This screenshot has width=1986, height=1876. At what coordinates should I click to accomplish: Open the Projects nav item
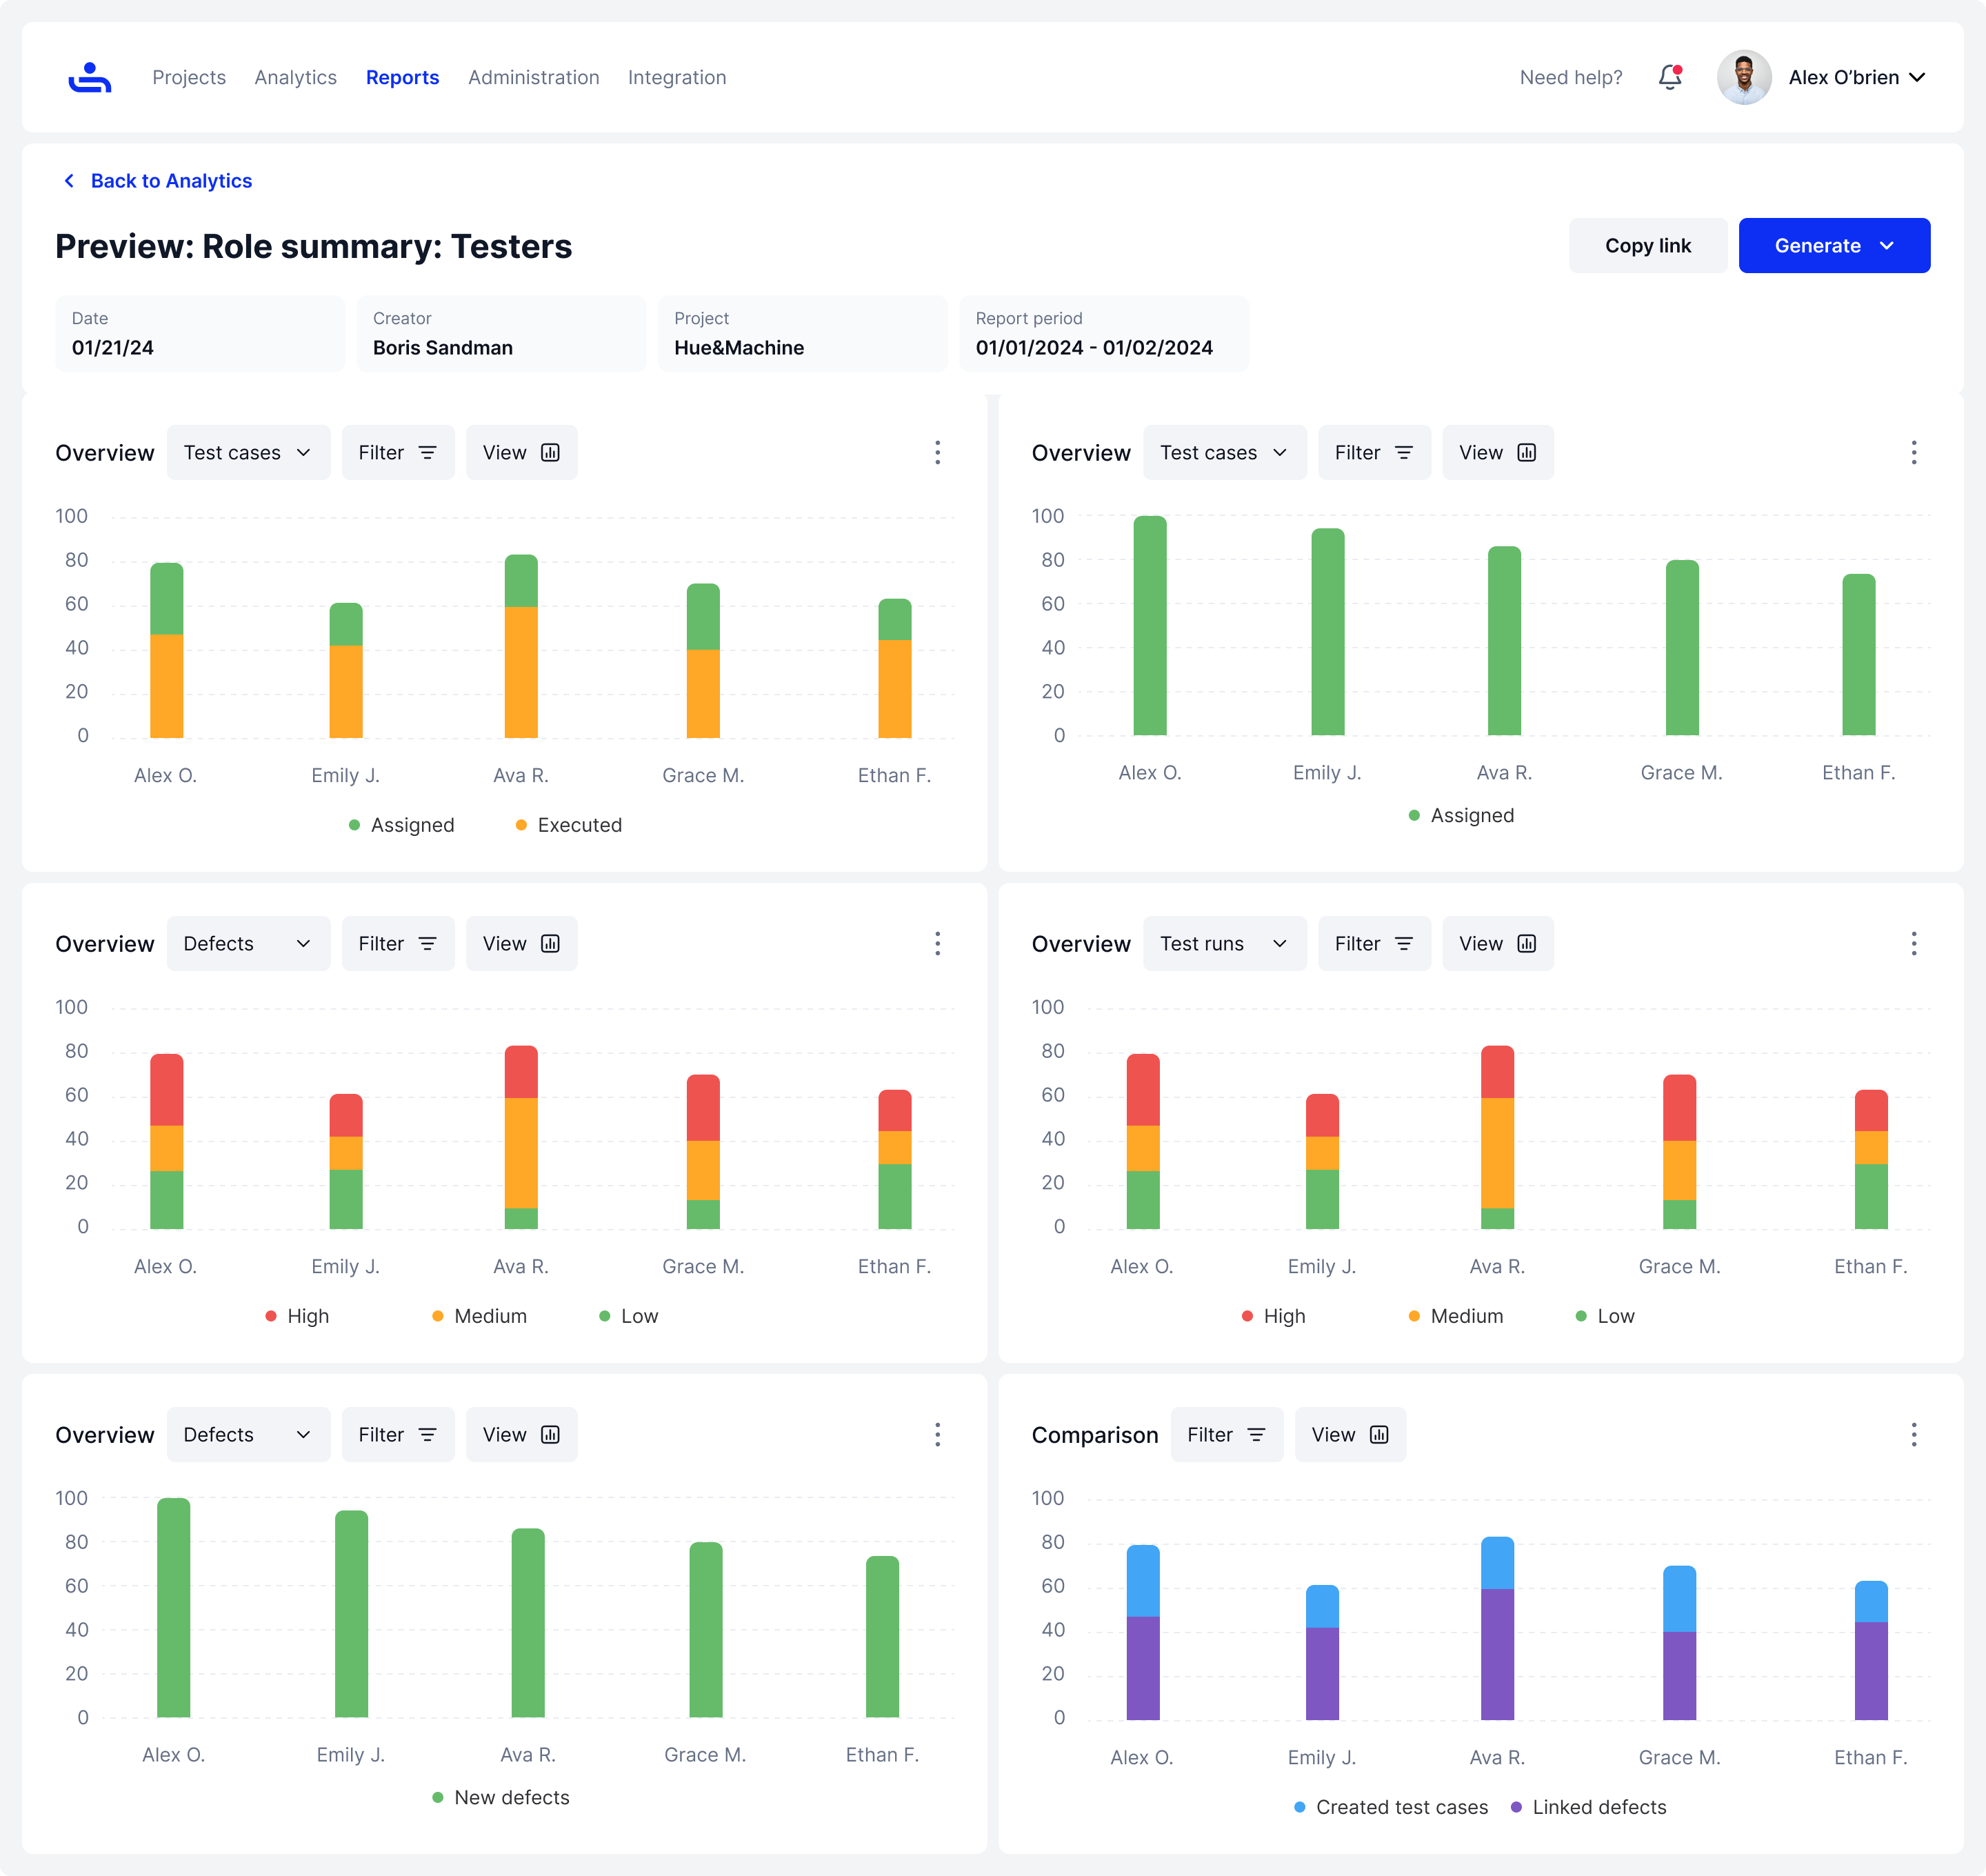189,77
